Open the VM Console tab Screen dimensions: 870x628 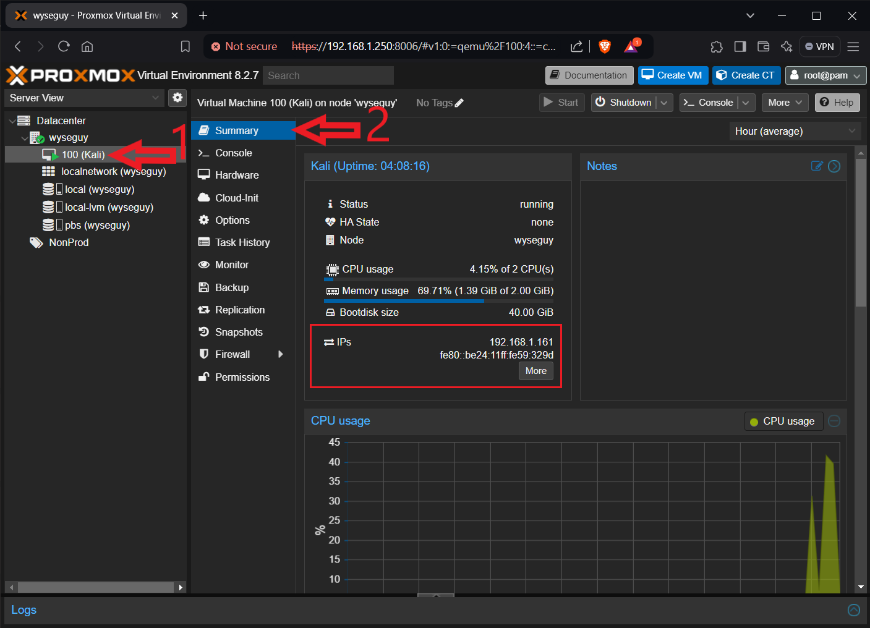[244, 153]
